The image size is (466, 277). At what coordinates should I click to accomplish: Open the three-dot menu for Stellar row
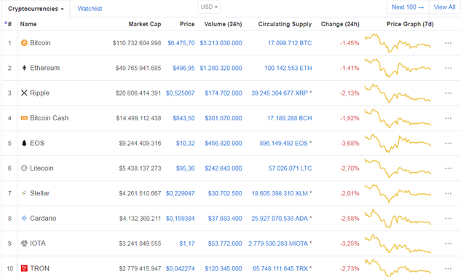coord(449,193)
